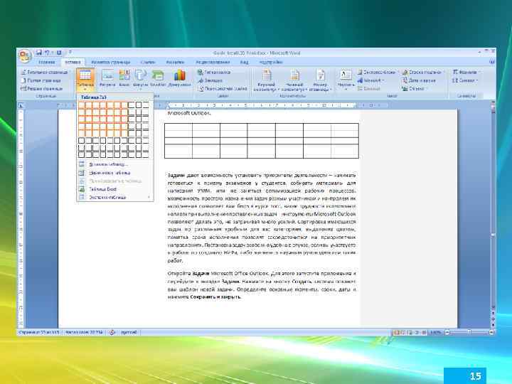Click the vertical scrollbar of the document
Image resolution: width=512 pixels, height=384 pixels.
point(493,208)
